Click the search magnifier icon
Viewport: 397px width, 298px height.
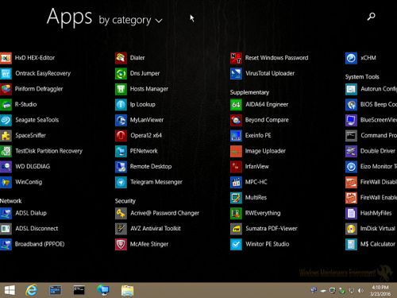371,17
